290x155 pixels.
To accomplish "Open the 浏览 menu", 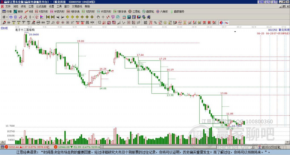I will click(16, 7).
